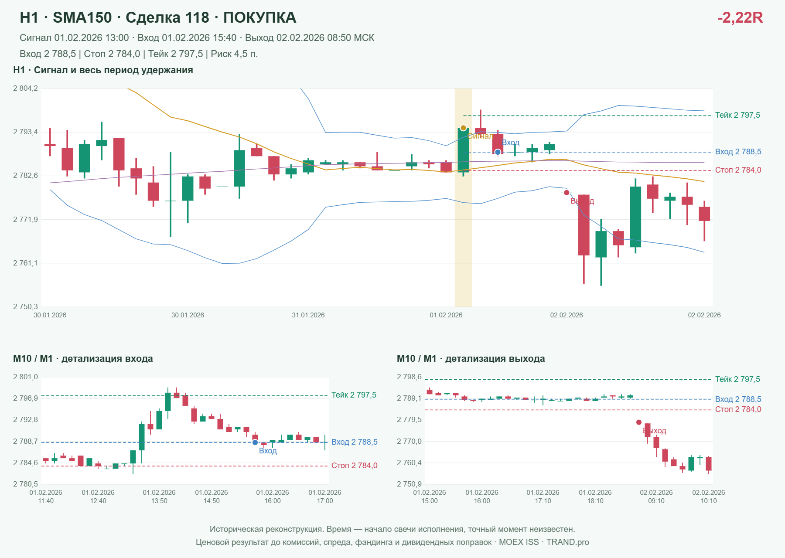This screenshot has height=558, width=785.
Task: Click the Вход 2 788,5 label on H1 chart
Action: 738,152
